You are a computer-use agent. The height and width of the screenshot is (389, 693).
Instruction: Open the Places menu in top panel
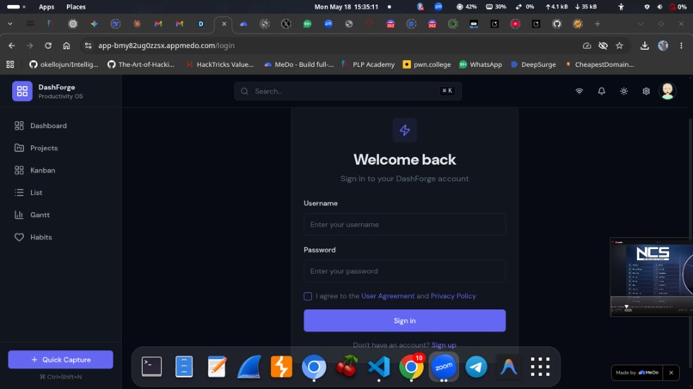pyautogui.click(x=76, y=7)
